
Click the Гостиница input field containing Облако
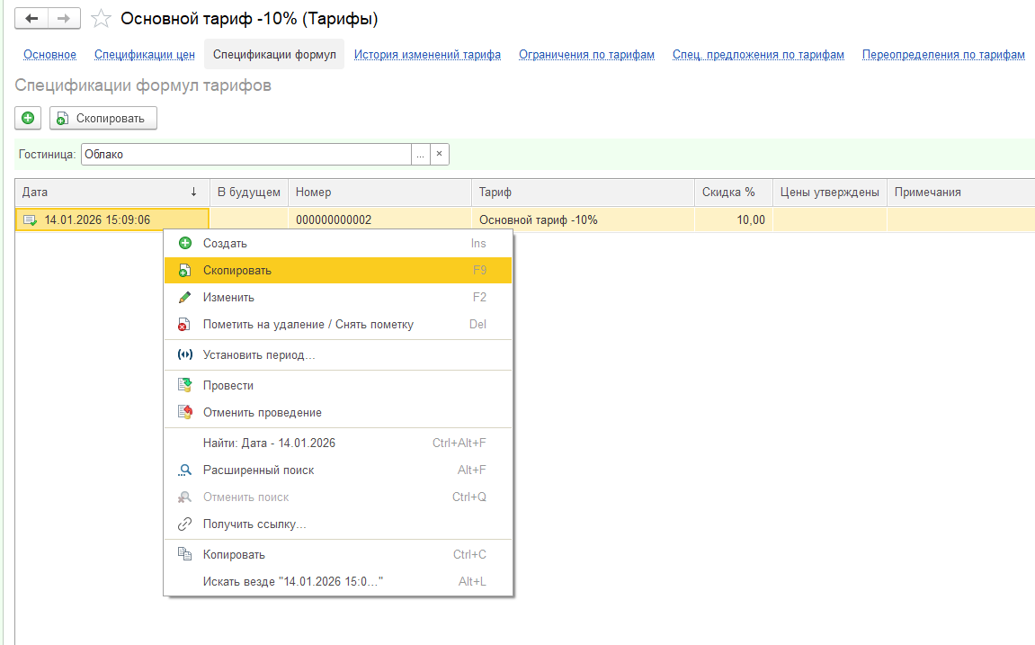246,154
